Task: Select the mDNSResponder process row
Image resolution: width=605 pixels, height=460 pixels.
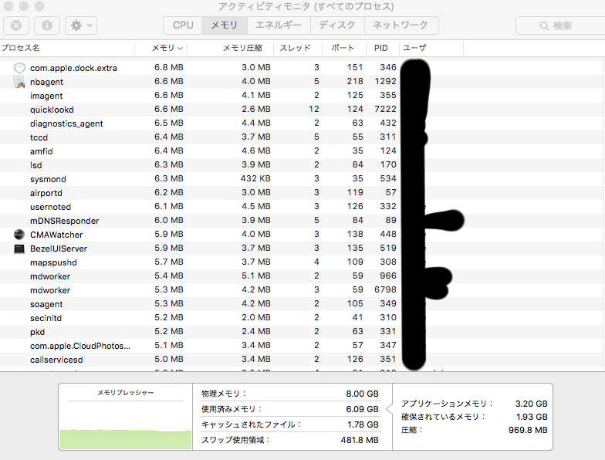Action: [65, 221]
